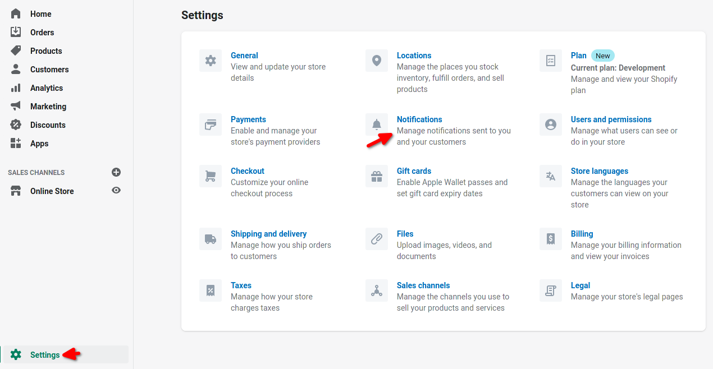This screenshot has height=369, width=713.
Task: Click the New badge next to Plan
Action: click(602, 55)
